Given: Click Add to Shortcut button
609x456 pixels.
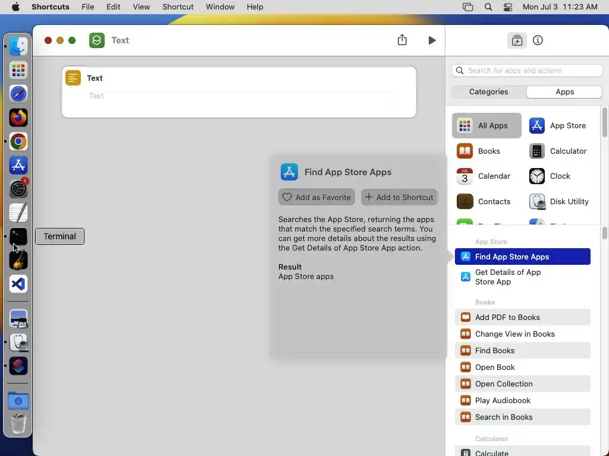Looking at the screenshot, I should [x=399, y=197].
